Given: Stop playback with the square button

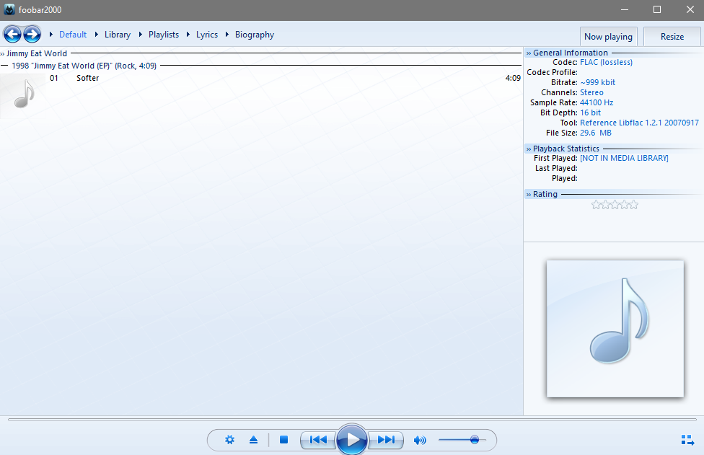Looking at the screenshot, I should pyautogui.click(x=283, y=440).
